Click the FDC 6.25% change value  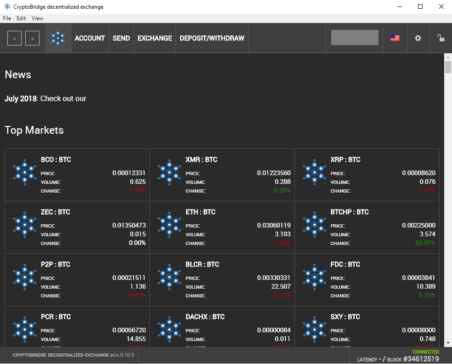tap(427, 296)
